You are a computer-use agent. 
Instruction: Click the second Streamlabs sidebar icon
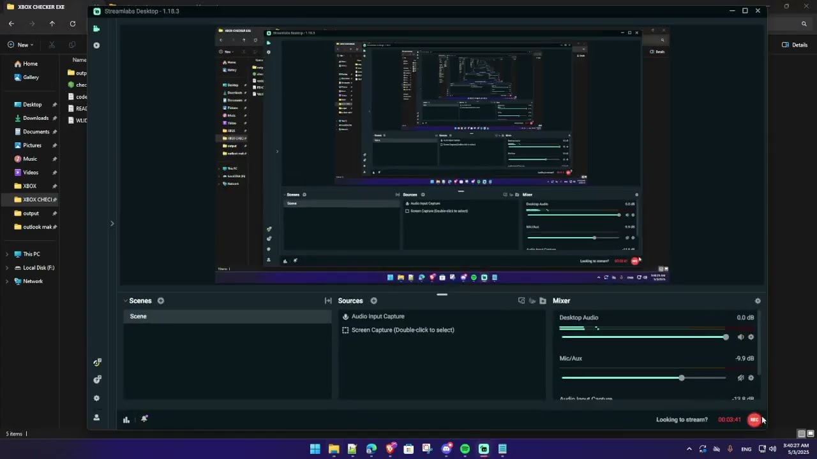96,45
